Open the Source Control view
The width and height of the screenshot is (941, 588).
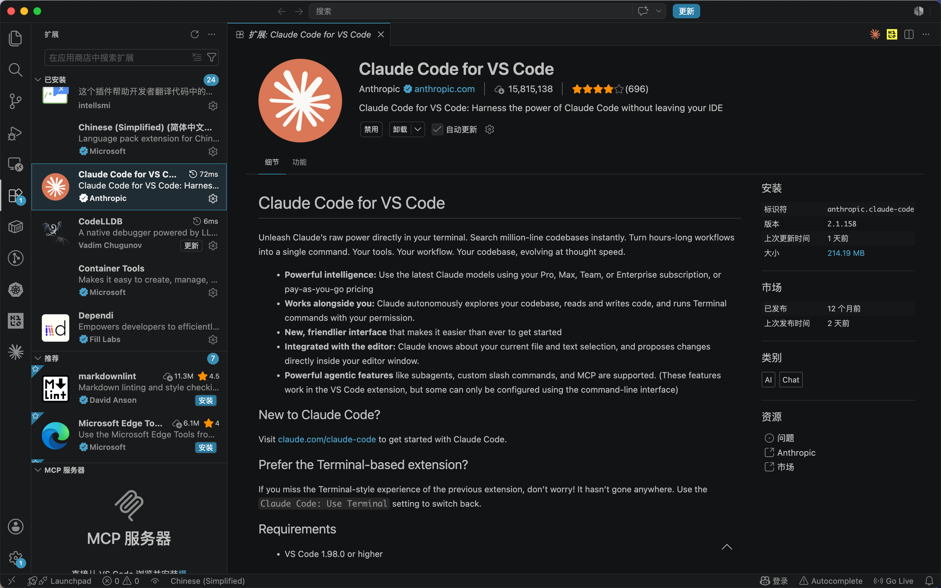pos(16,101)
